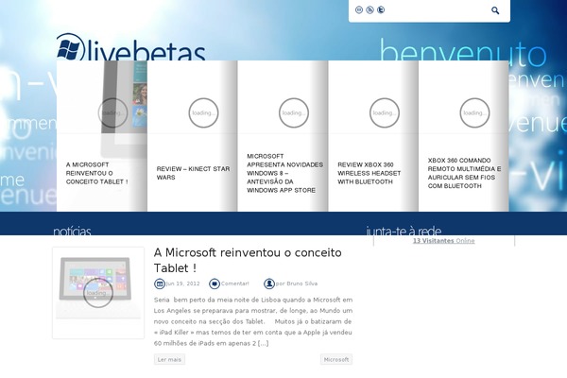Viewport: 567px width, 378px height.
Task: Click the 'Comentar!' link
Action: click(235, 283)
